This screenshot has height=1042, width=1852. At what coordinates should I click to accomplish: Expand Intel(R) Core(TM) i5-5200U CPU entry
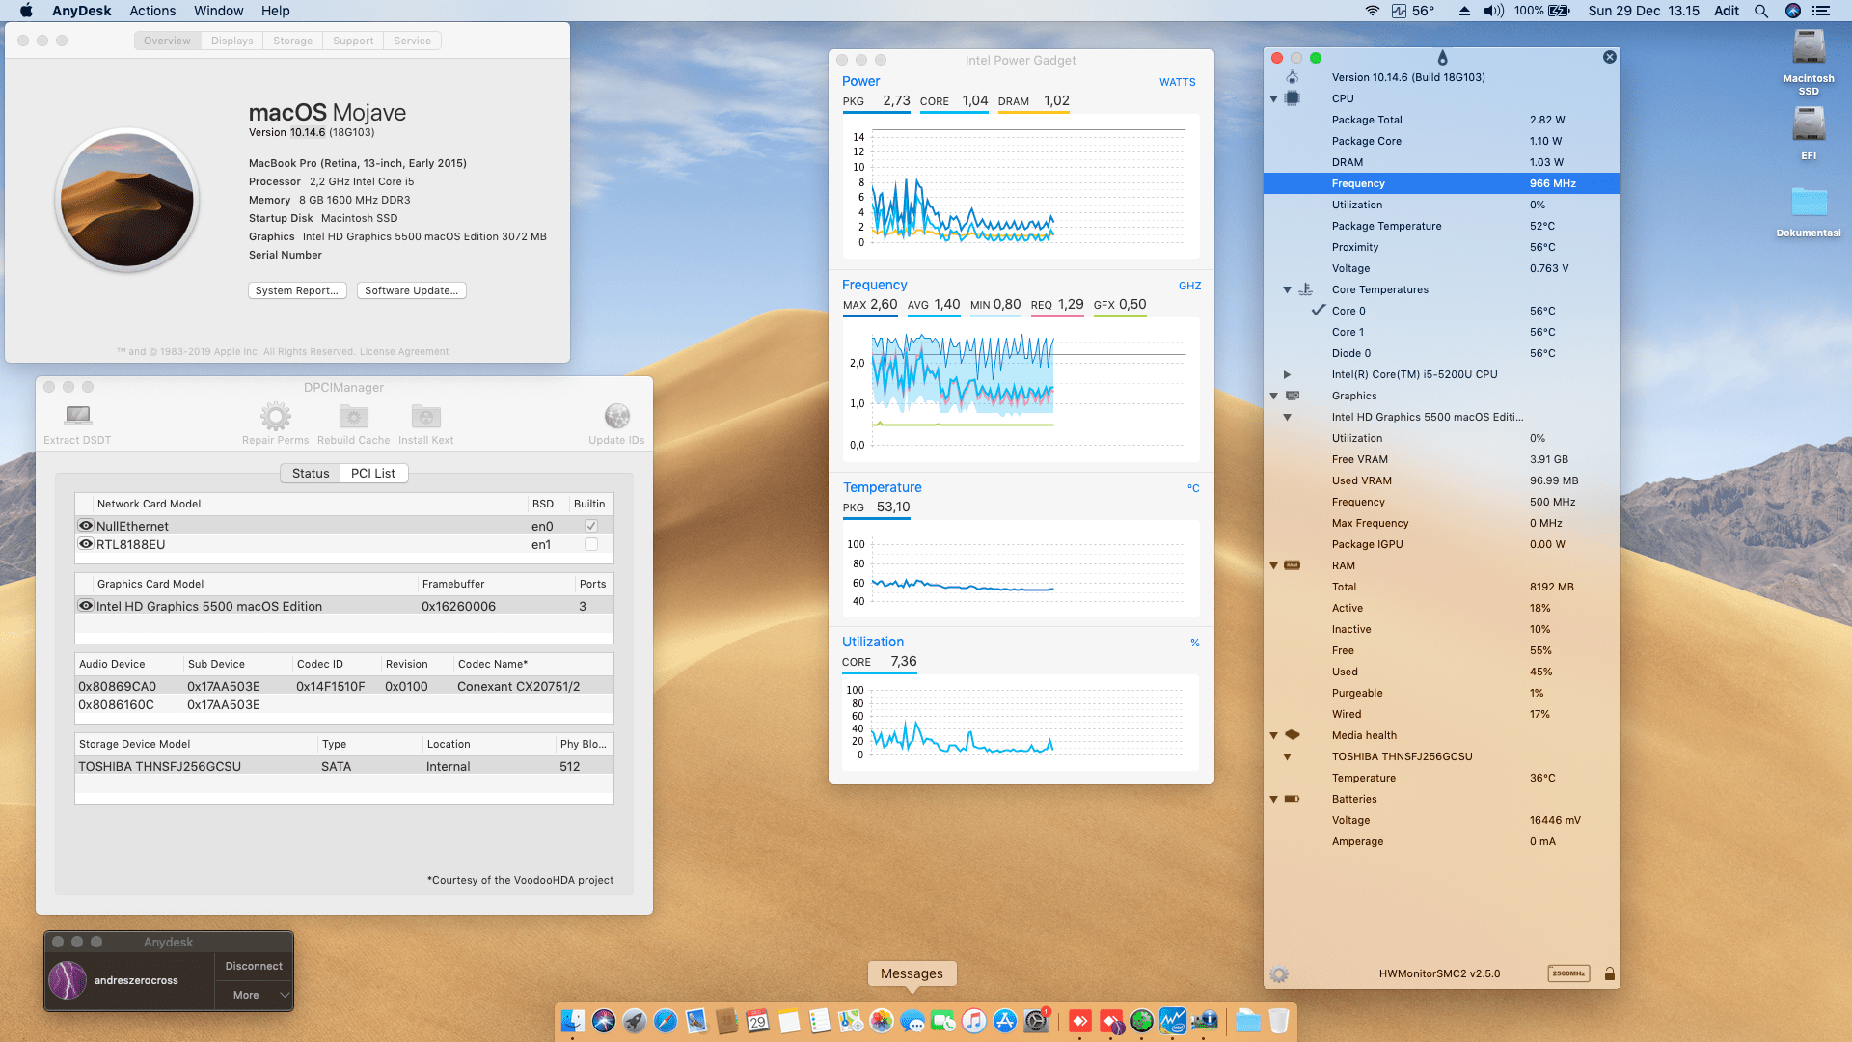[1287, 374]
